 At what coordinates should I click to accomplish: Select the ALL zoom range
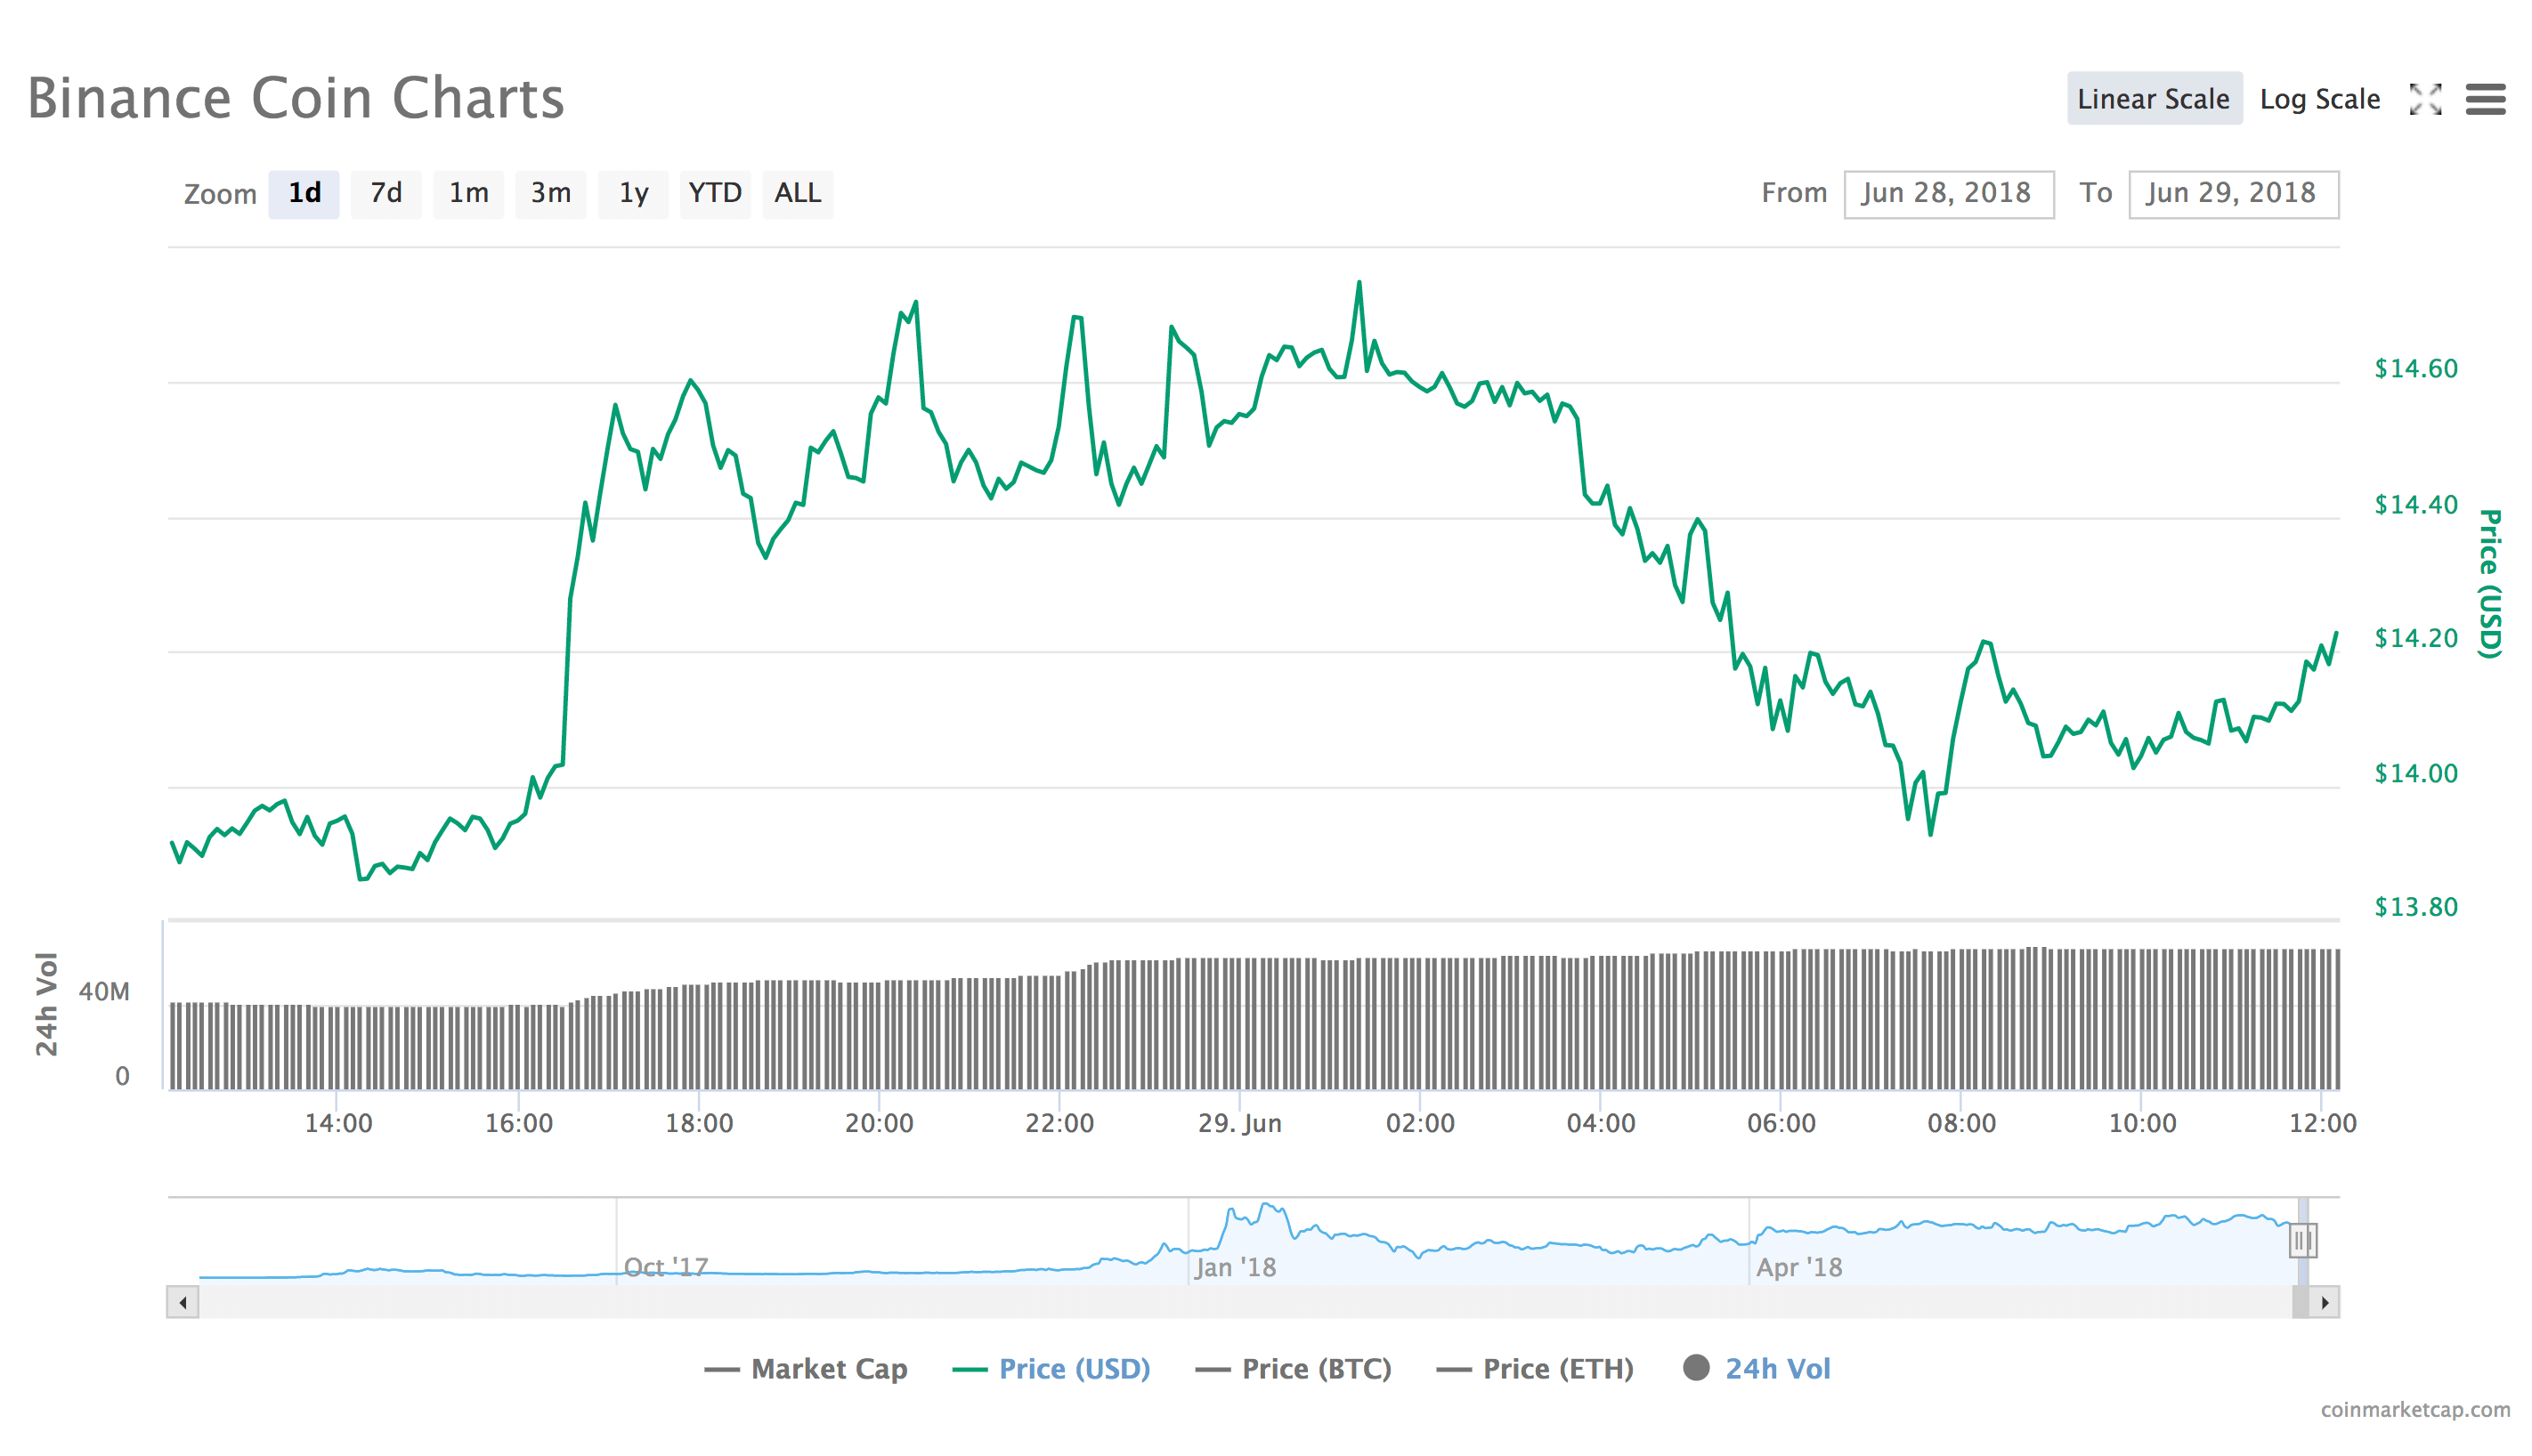[x=798, y=193]
